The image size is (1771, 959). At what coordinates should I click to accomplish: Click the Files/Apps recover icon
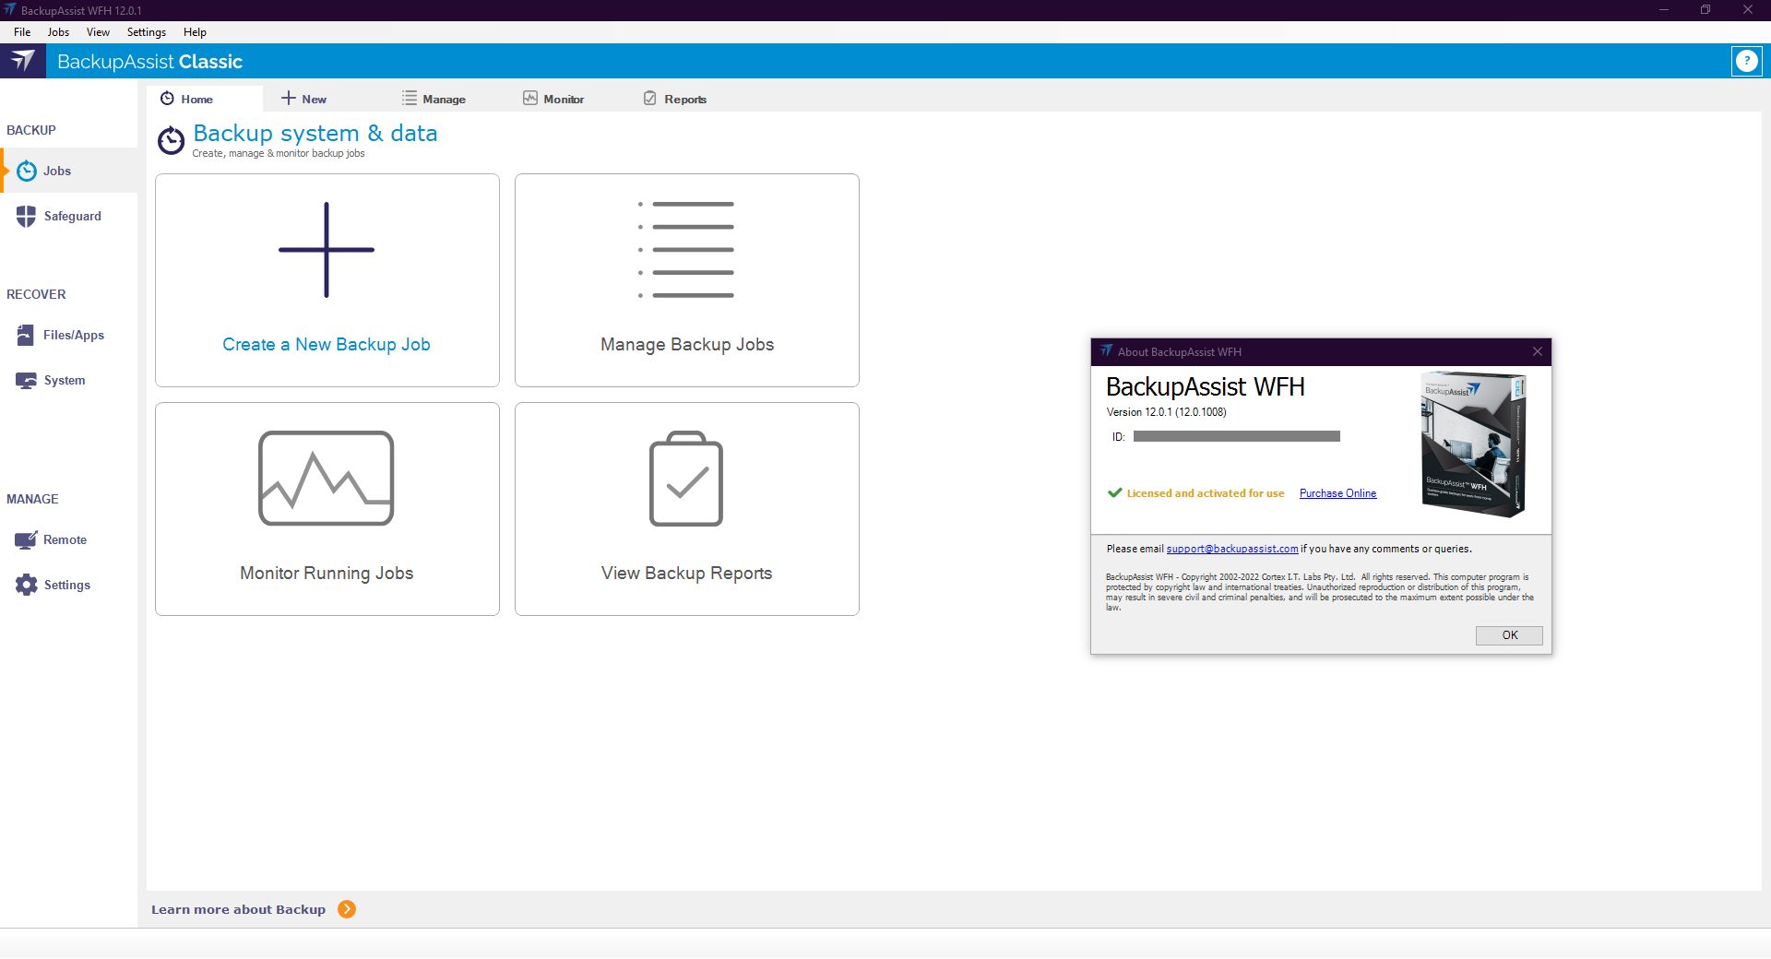[x=26, y=335]
